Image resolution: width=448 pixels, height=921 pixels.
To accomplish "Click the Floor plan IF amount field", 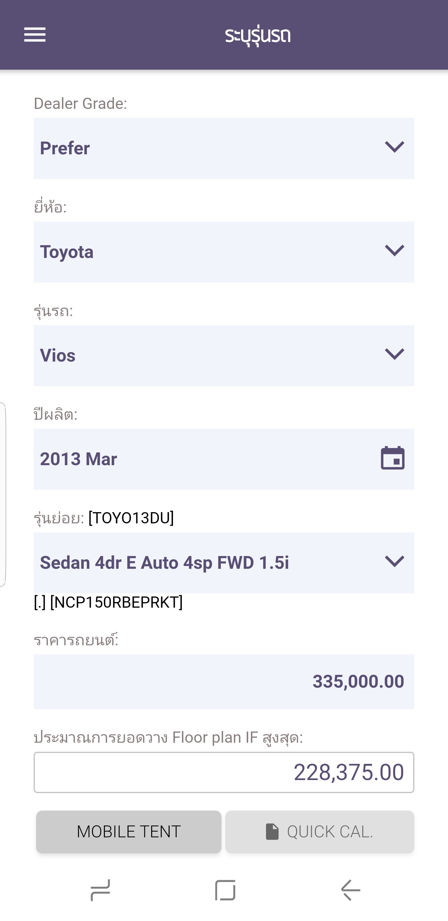I will click(224, 772).
